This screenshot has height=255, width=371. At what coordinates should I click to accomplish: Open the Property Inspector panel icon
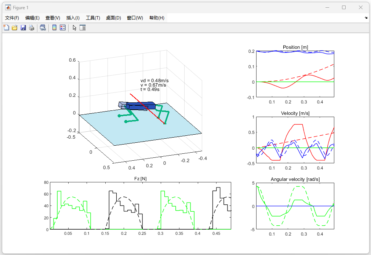83,28
